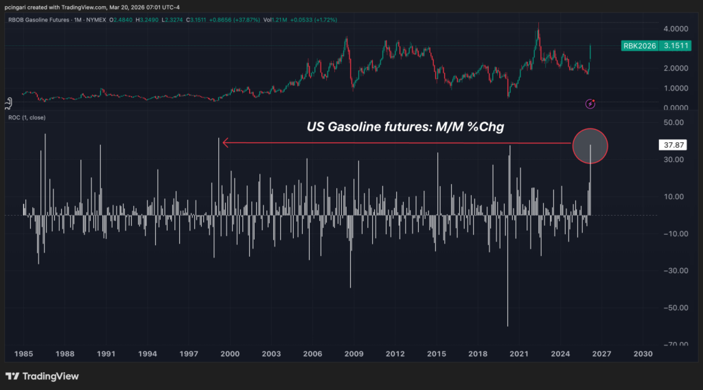Click the grey highlighted circle annotation

590,145
